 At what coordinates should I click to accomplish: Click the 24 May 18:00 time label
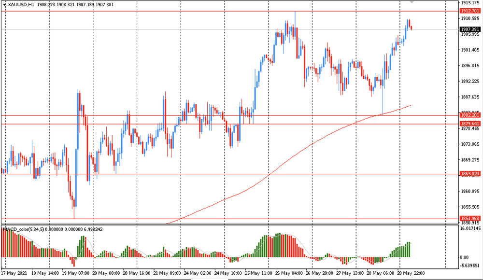pos(228,273)
